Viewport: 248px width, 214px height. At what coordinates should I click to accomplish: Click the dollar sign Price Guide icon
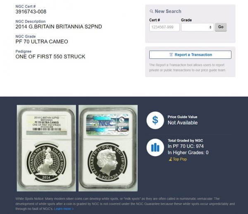click(x=155, y=120)
